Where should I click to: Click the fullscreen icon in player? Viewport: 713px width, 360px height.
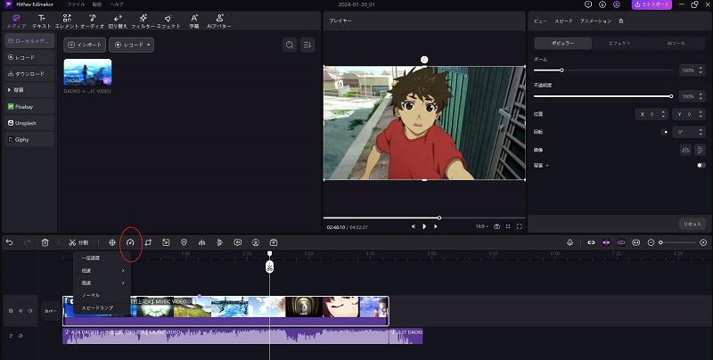pyautogui.click(x=520, y=226)
